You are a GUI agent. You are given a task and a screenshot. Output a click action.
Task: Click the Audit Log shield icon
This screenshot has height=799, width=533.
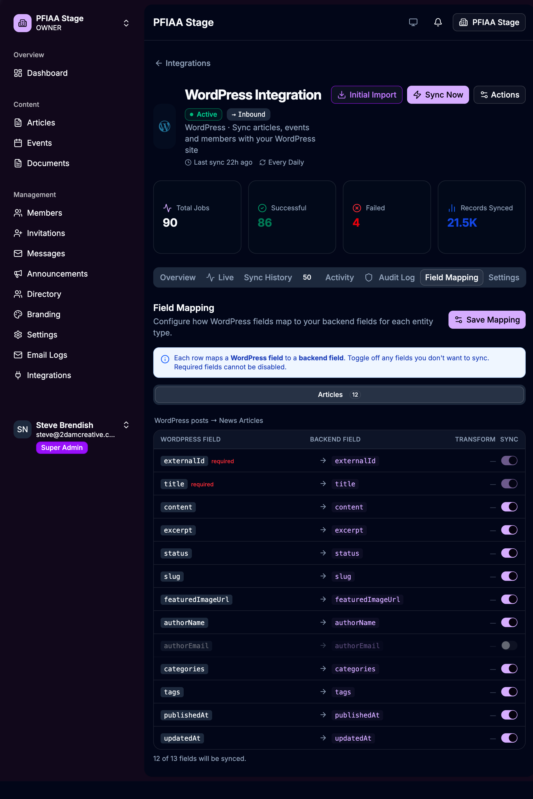(x=369, y=277)
